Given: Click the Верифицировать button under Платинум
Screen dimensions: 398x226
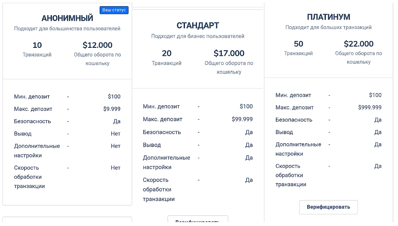Looking at the screenshot, I should click(328, 207).
